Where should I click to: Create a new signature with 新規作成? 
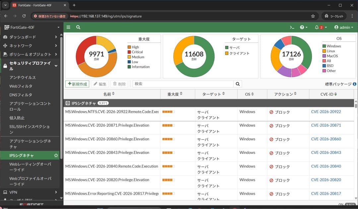point(77,84)
